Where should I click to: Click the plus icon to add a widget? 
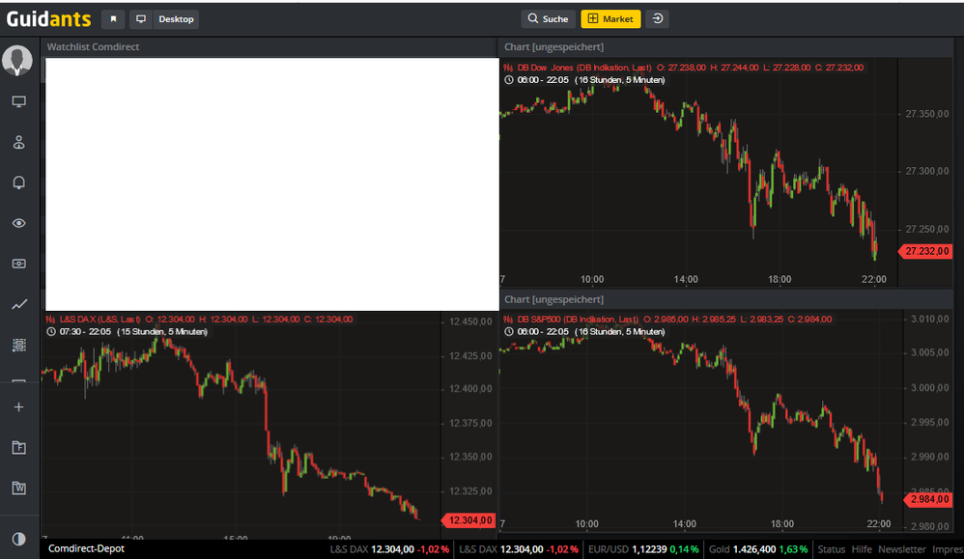click(x=18, y=406)
